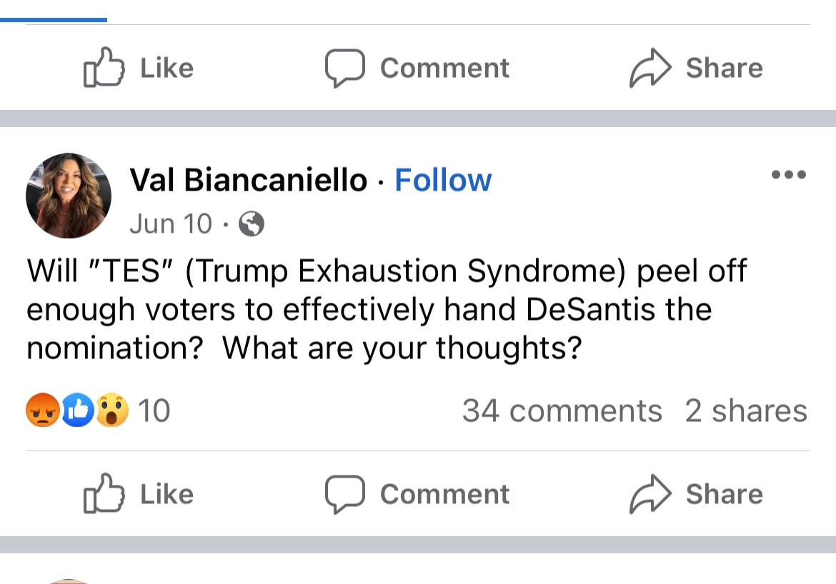Click the thumbs-up Like icon on Val's post

coord(104,493)
